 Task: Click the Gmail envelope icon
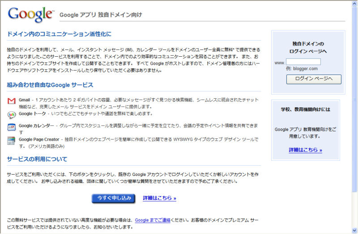pyautogui.click(x=12, y=101)
